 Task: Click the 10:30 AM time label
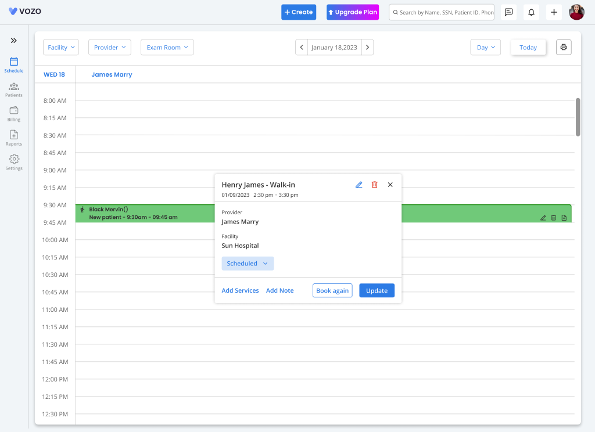(55, 275)
